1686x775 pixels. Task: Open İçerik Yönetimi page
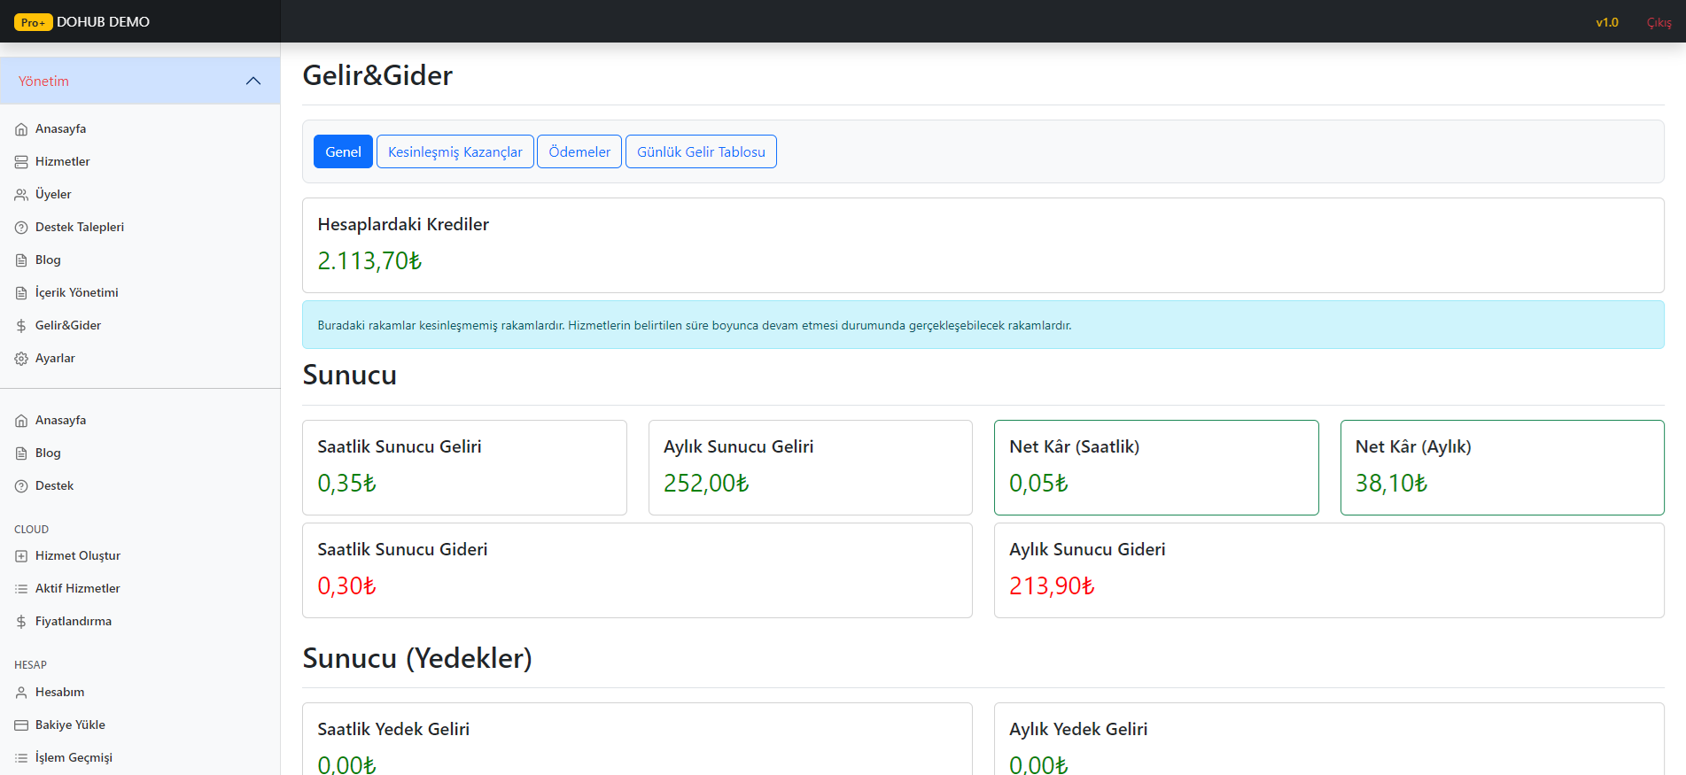coord(77,292)
